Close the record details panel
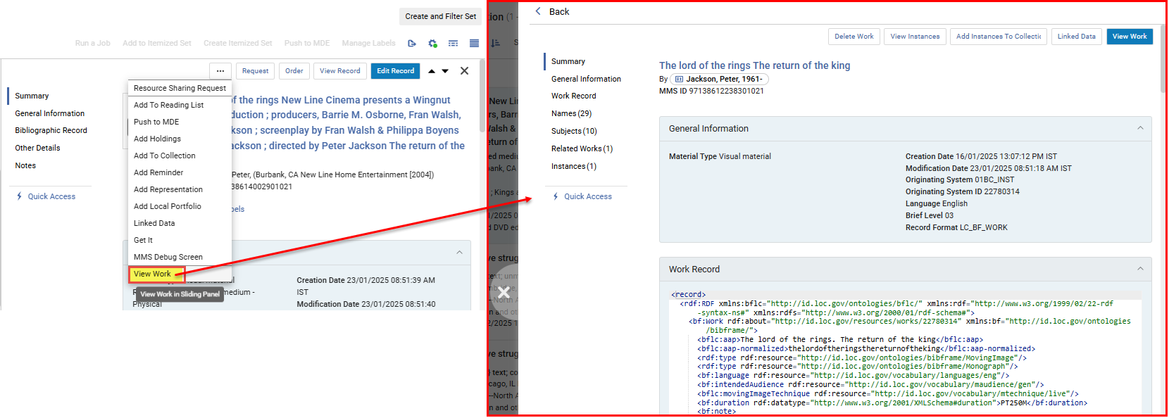 point(465,71)
